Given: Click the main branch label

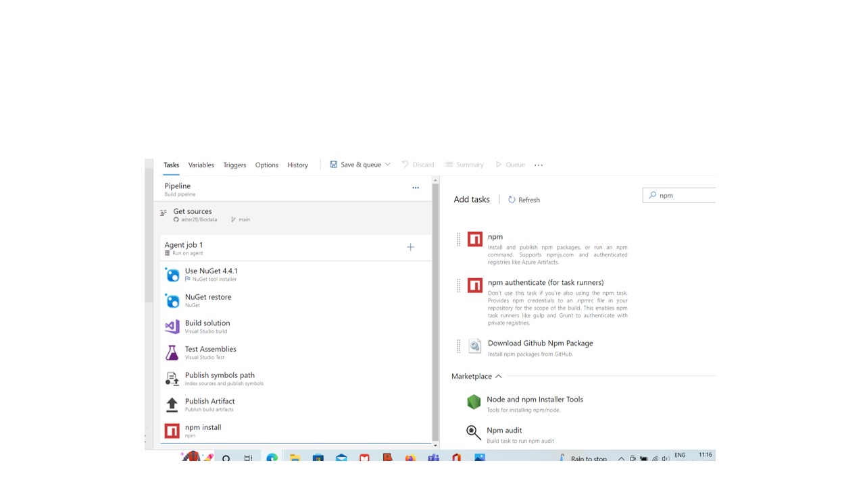Looking at the screenshot, I should [x=244, y=219].
